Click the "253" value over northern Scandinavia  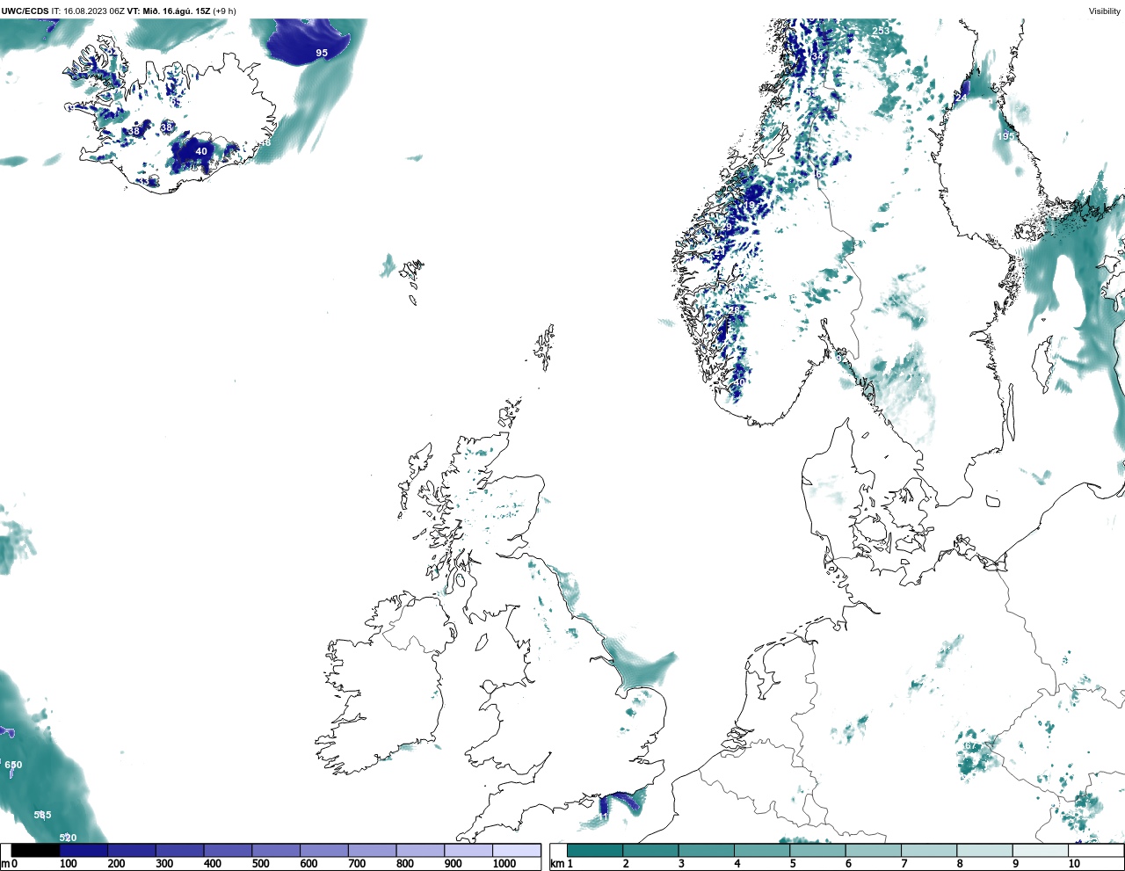881,31
